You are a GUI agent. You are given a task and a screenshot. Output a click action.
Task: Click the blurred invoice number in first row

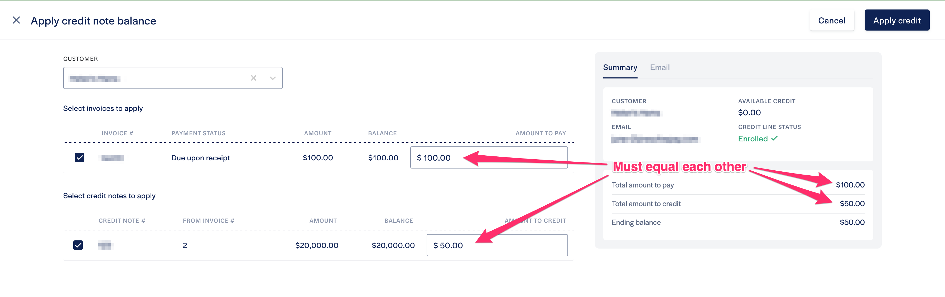[112, 158]
